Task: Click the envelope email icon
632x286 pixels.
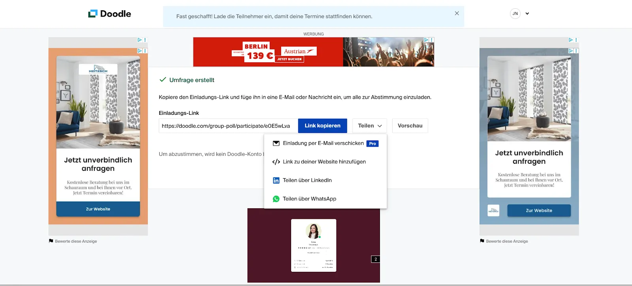Action: 276,143
